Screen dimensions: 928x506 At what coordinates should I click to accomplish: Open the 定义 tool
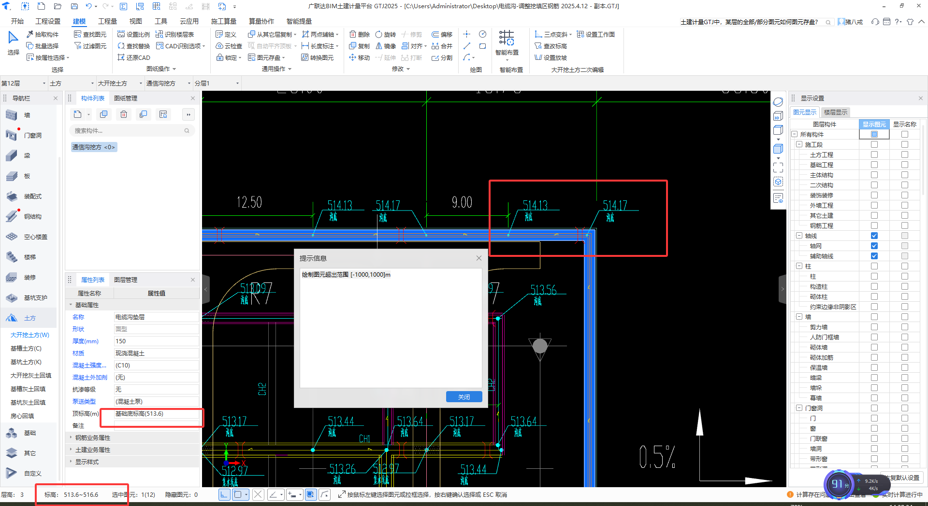[x=226, y=34]
